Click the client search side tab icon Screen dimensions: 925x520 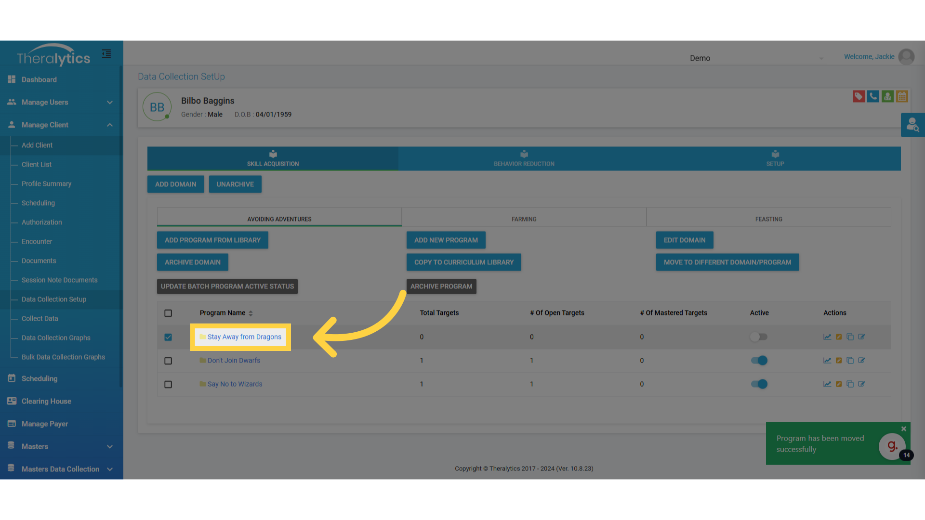click(912, 125)
